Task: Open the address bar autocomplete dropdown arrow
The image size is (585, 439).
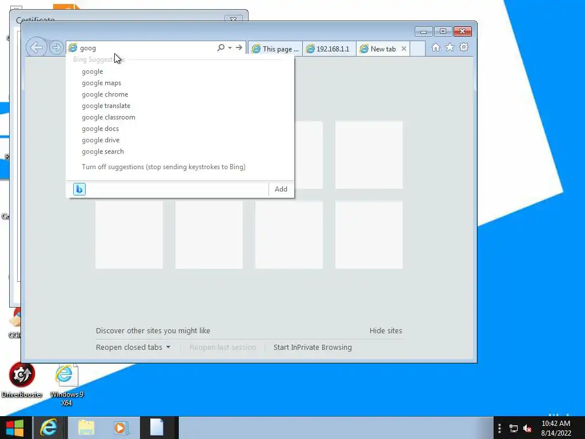Action: point(230,48)
